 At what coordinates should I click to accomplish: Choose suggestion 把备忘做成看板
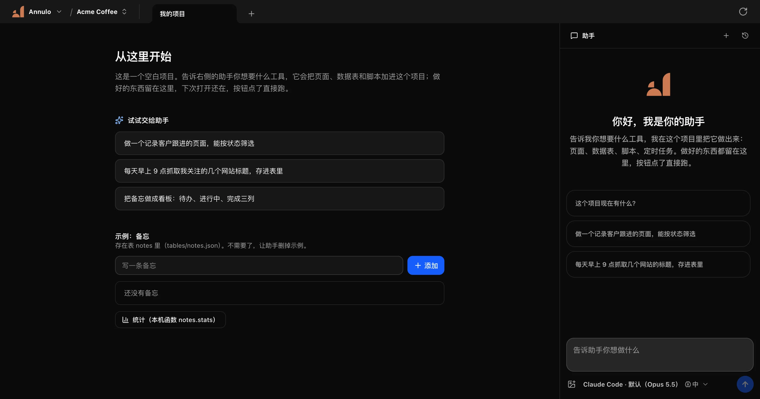coord(279,199)
